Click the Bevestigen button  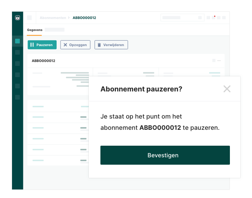pos(165,155)
